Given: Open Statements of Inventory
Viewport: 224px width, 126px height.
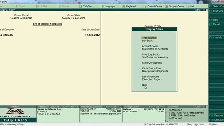Looking at the screenshot, I should (x=155, y=57).
